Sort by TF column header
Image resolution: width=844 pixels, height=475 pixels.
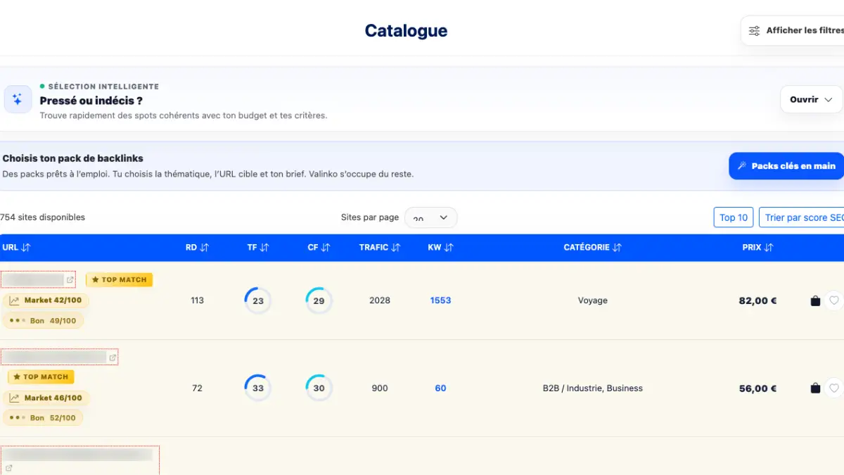tap(258, 248)
